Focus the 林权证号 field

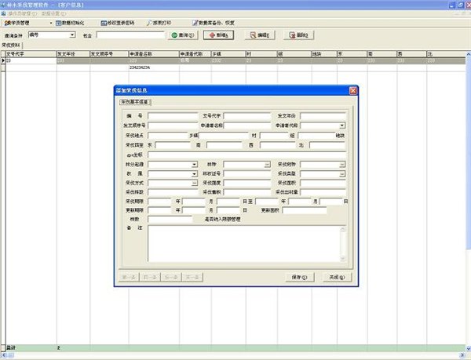(x=247, y=173)
